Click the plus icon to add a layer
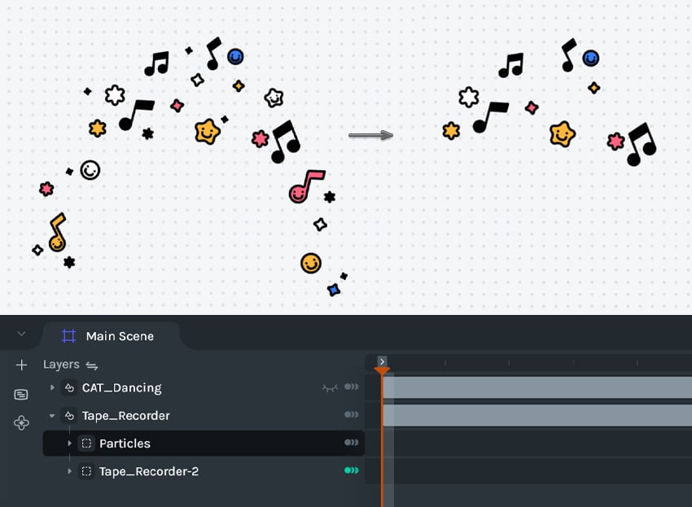 21,365
